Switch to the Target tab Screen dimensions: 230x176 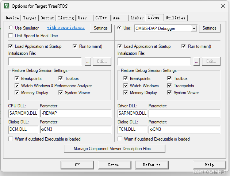point(30,18)
